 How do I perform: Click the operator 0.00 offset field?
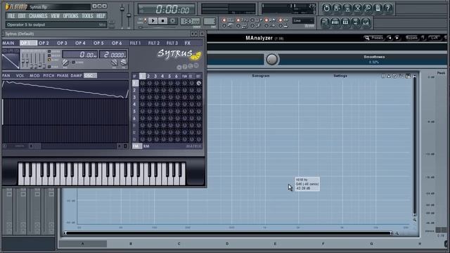coord(80,55)
